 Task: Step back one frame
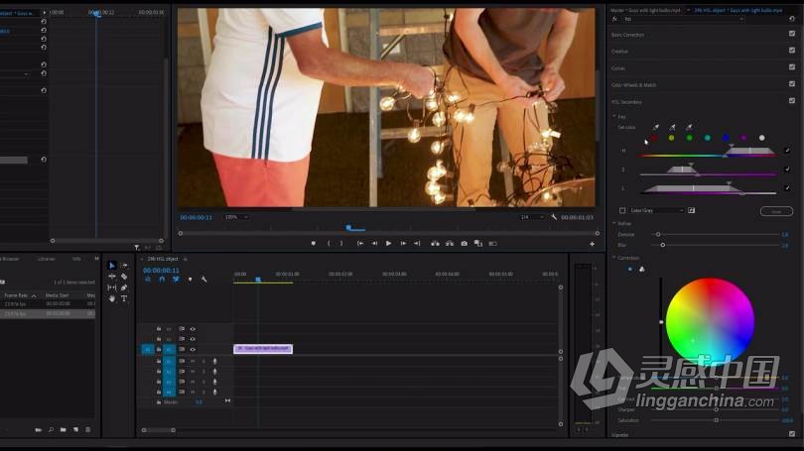[x=374, y=244]
